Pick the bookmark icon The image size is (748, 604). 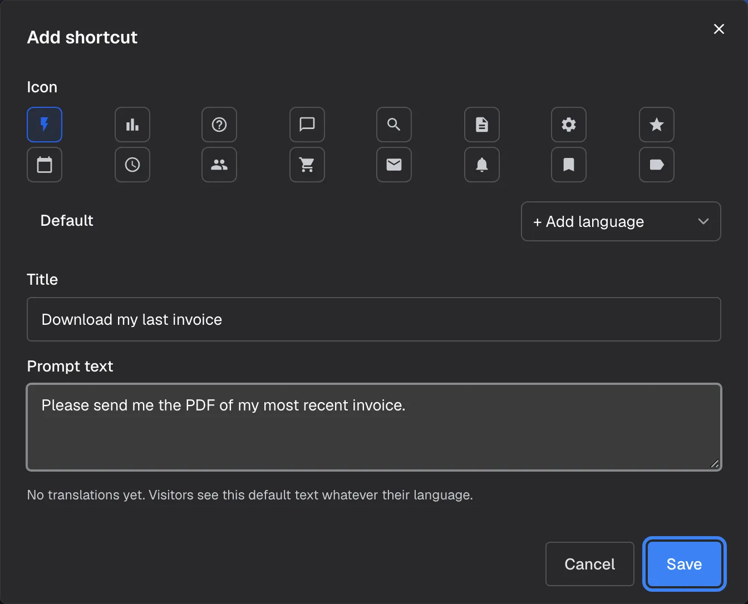569,165
